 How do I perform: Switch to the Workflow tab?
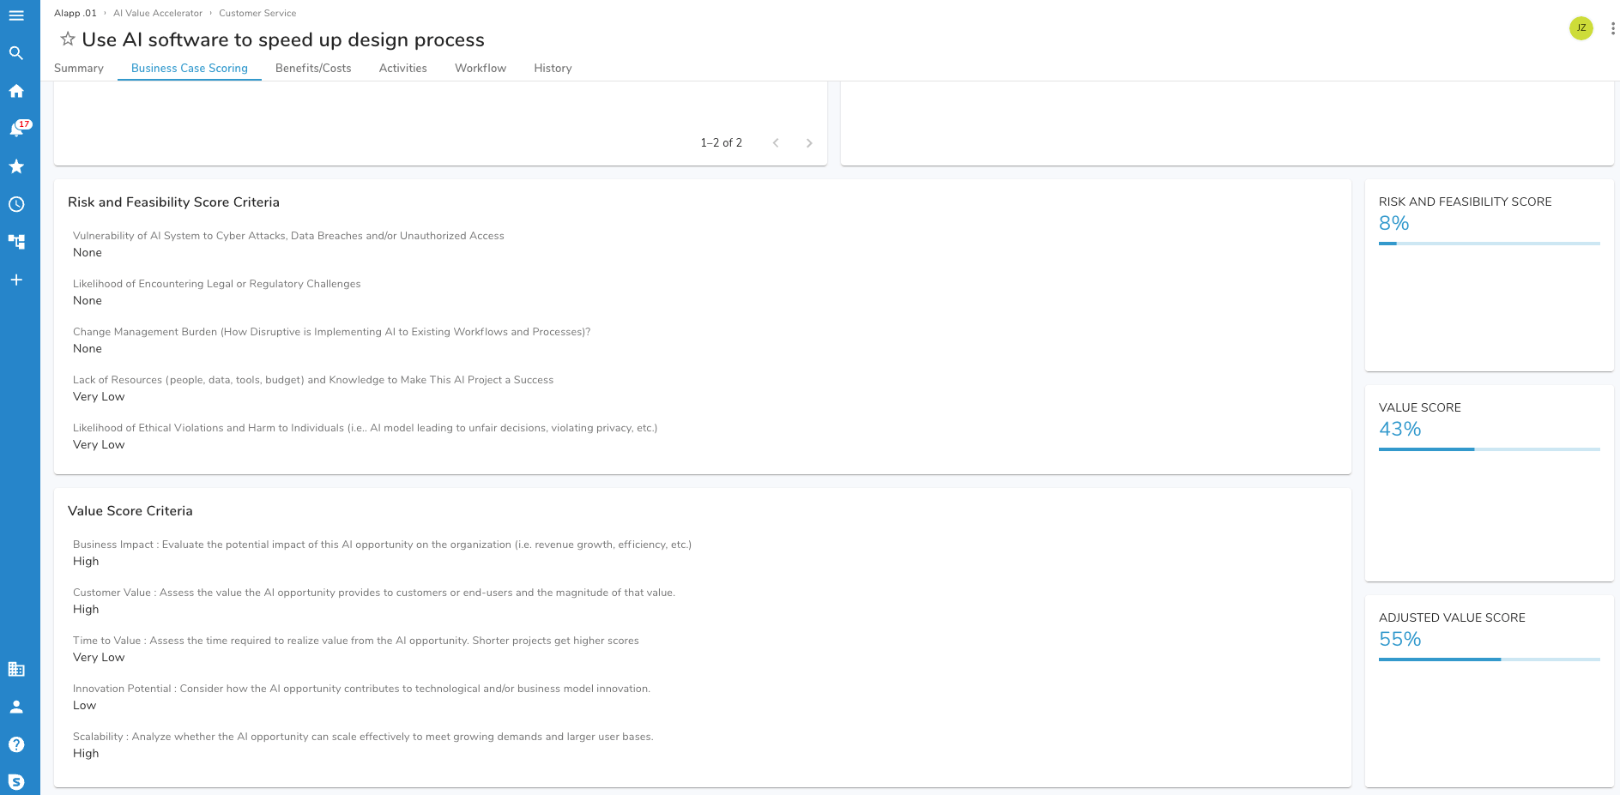[x=480, y=69]
